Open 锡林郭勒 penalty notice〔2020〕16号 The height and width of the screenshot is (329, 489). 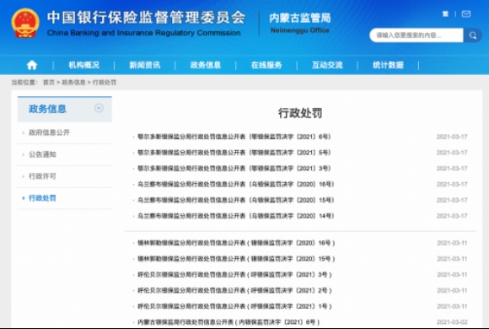point(236,243)
